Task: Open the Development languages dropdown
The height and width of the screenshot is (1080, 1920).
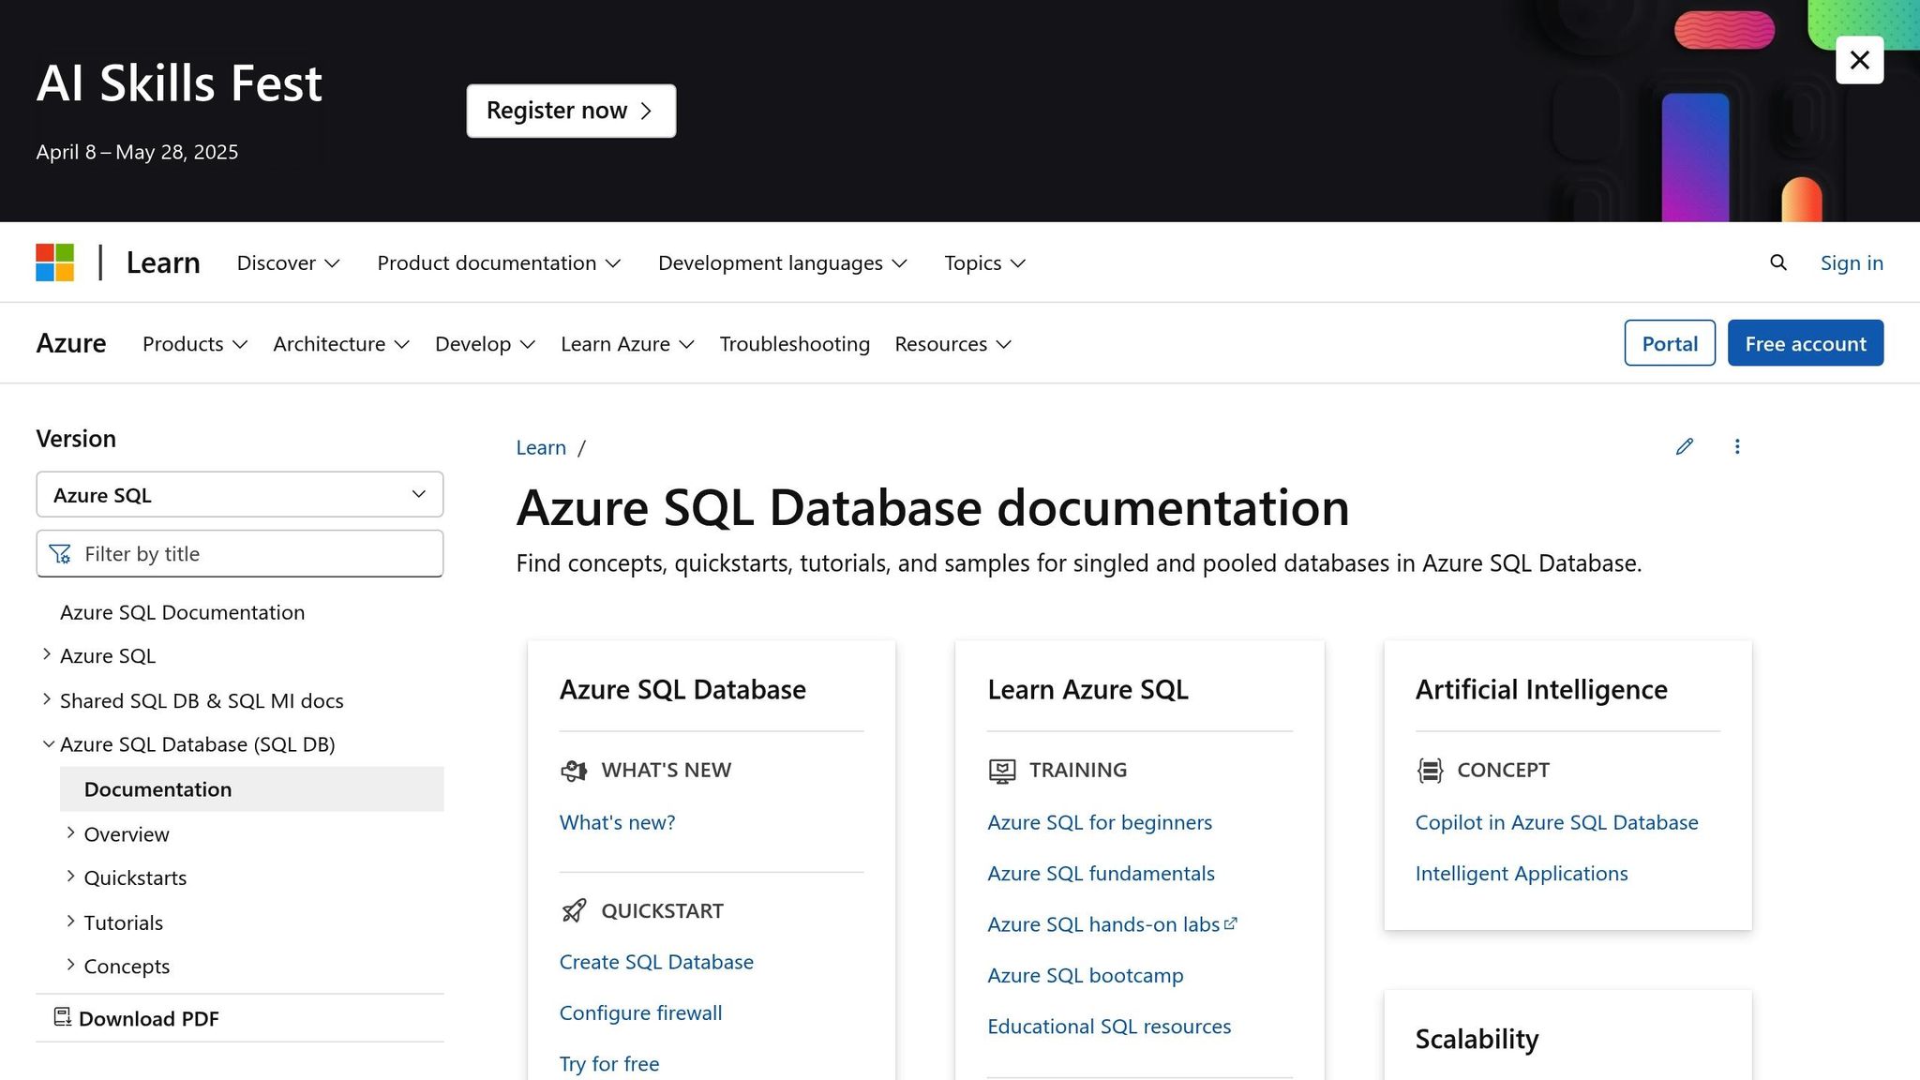Action: (x=782, y=262)
